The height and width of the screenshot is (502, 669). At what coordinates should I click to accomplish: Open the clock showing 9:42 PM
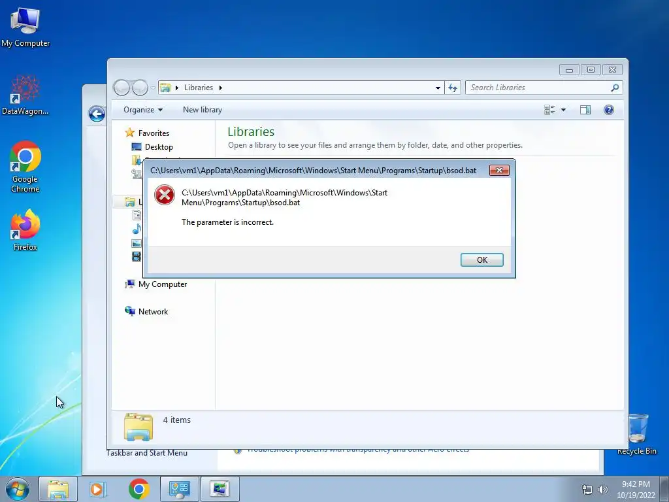click(636, 490)
